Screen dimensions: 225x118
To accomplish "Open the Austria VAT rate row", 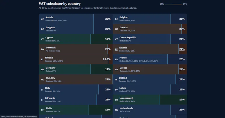I will tap(76, 19).
